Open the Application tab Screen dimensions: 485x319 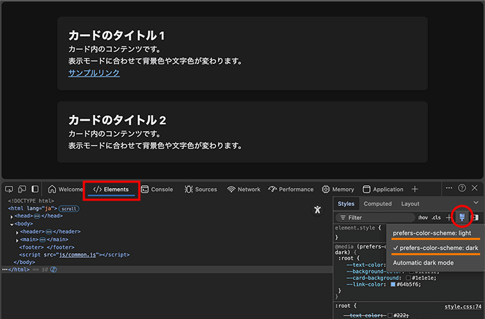(x=383, y=189)
